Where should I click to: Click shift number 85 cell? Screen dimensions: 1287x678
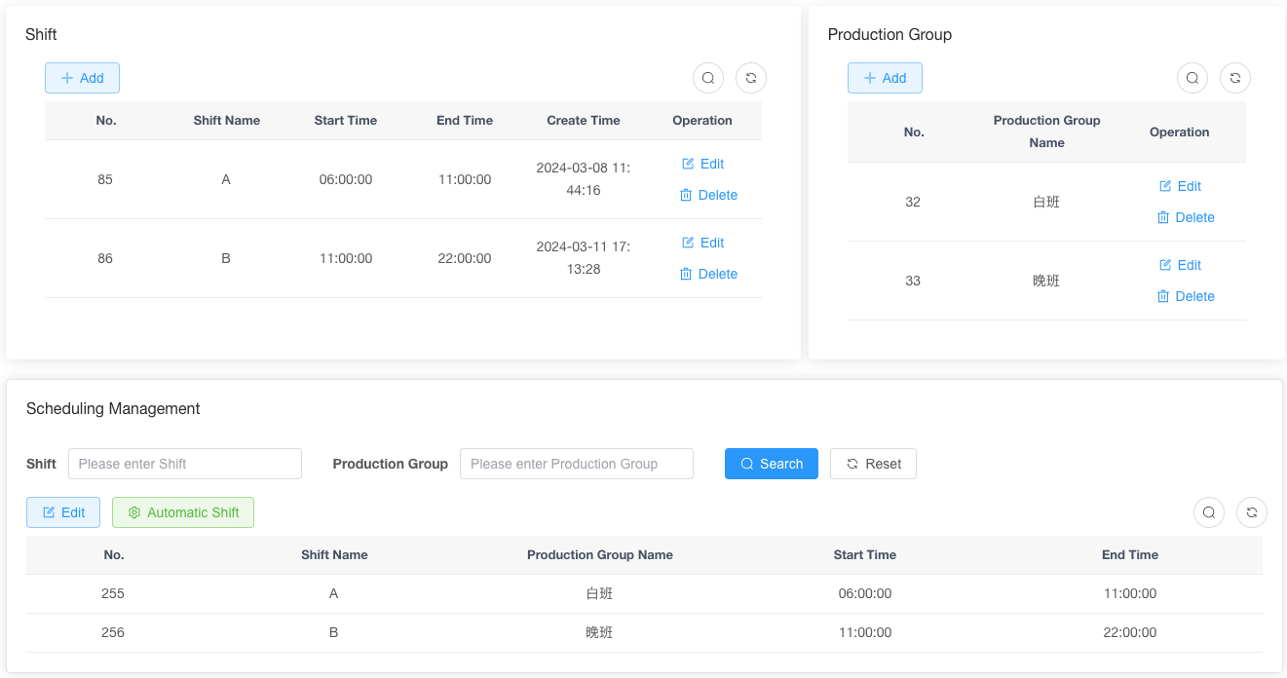tap(105, 179)
